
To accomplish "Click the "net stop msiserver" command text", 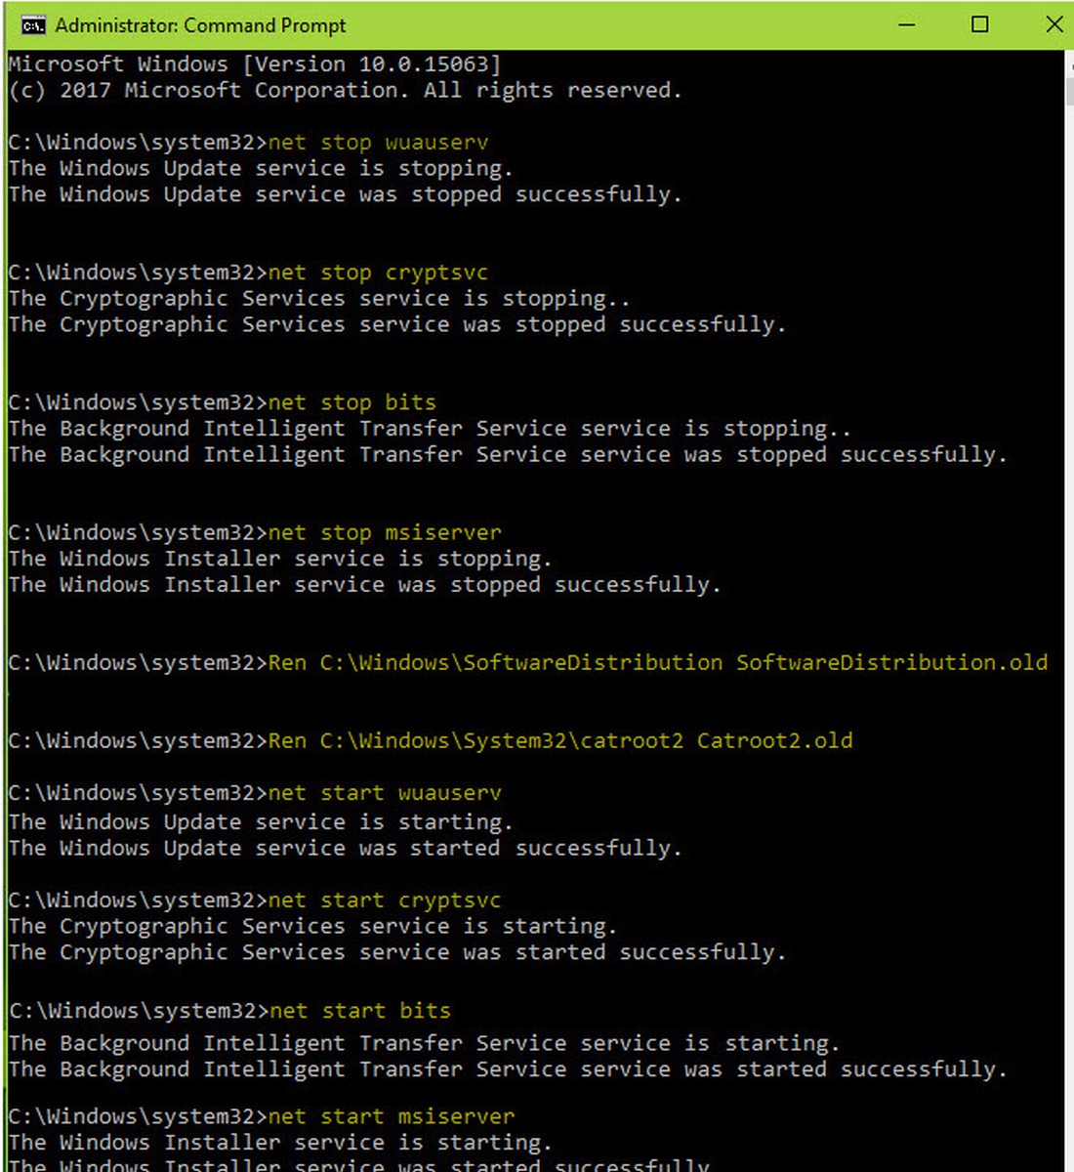I will (385, 532).
